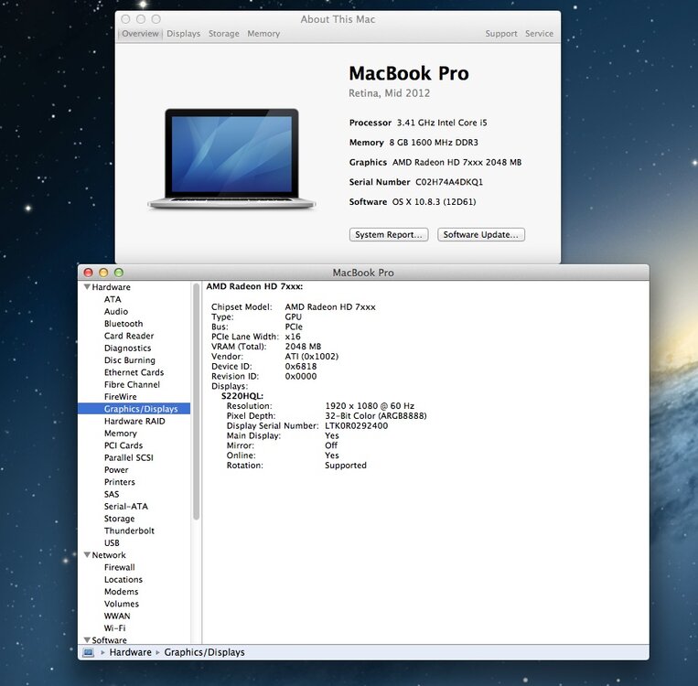Click the computer icon in the path bar

pos(89,652)
